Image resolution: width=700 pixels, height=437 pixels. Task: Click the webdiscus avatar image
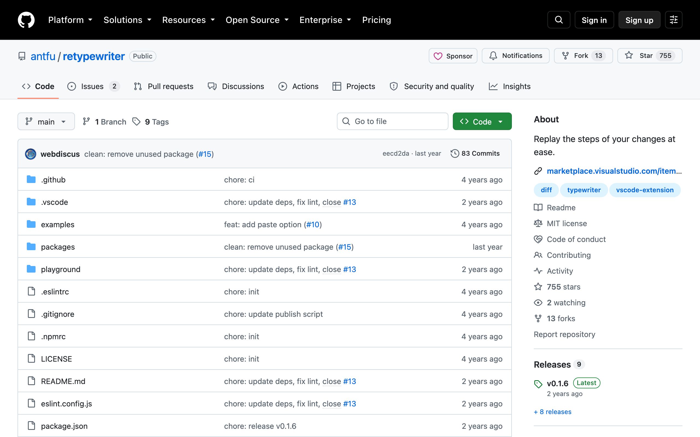[x=31, y=154]
